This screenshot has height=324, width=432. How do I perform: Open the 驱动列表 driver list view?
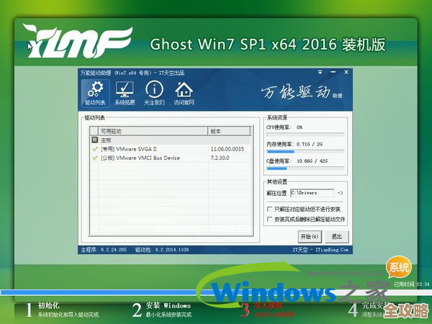(94, 93)
